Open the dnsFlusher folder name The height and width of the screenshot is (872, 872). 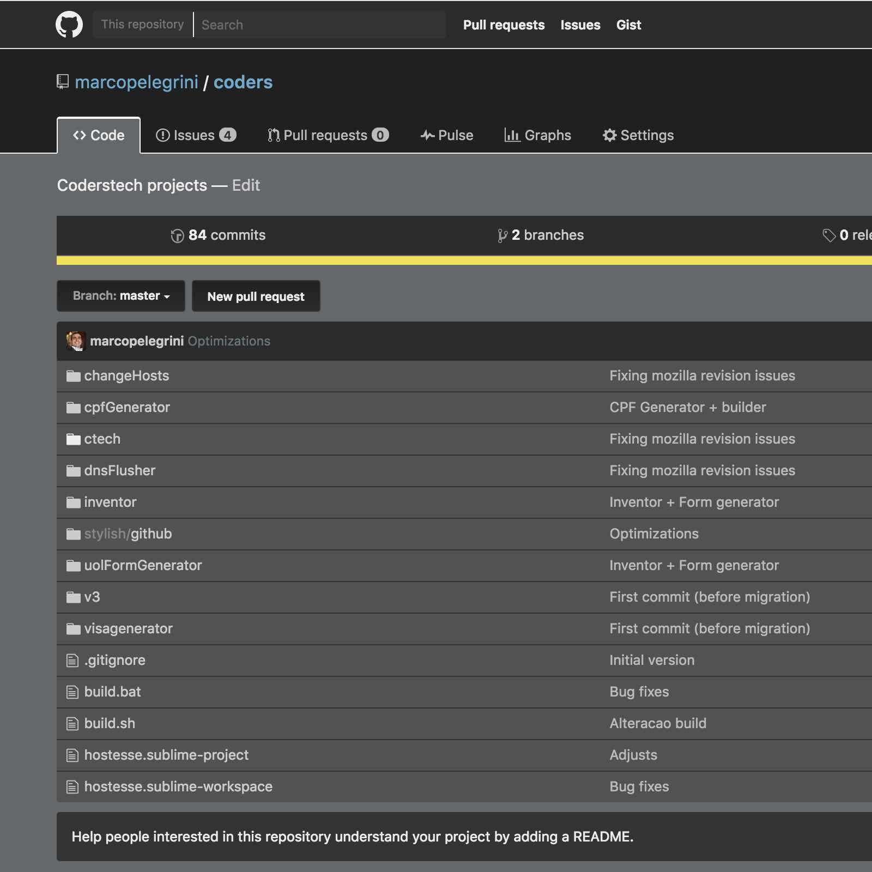point(120,471)
